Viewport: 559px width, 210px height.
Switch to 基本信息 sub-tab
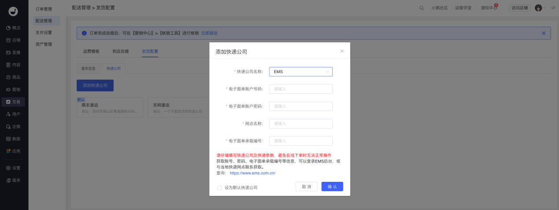pos(88,68)
